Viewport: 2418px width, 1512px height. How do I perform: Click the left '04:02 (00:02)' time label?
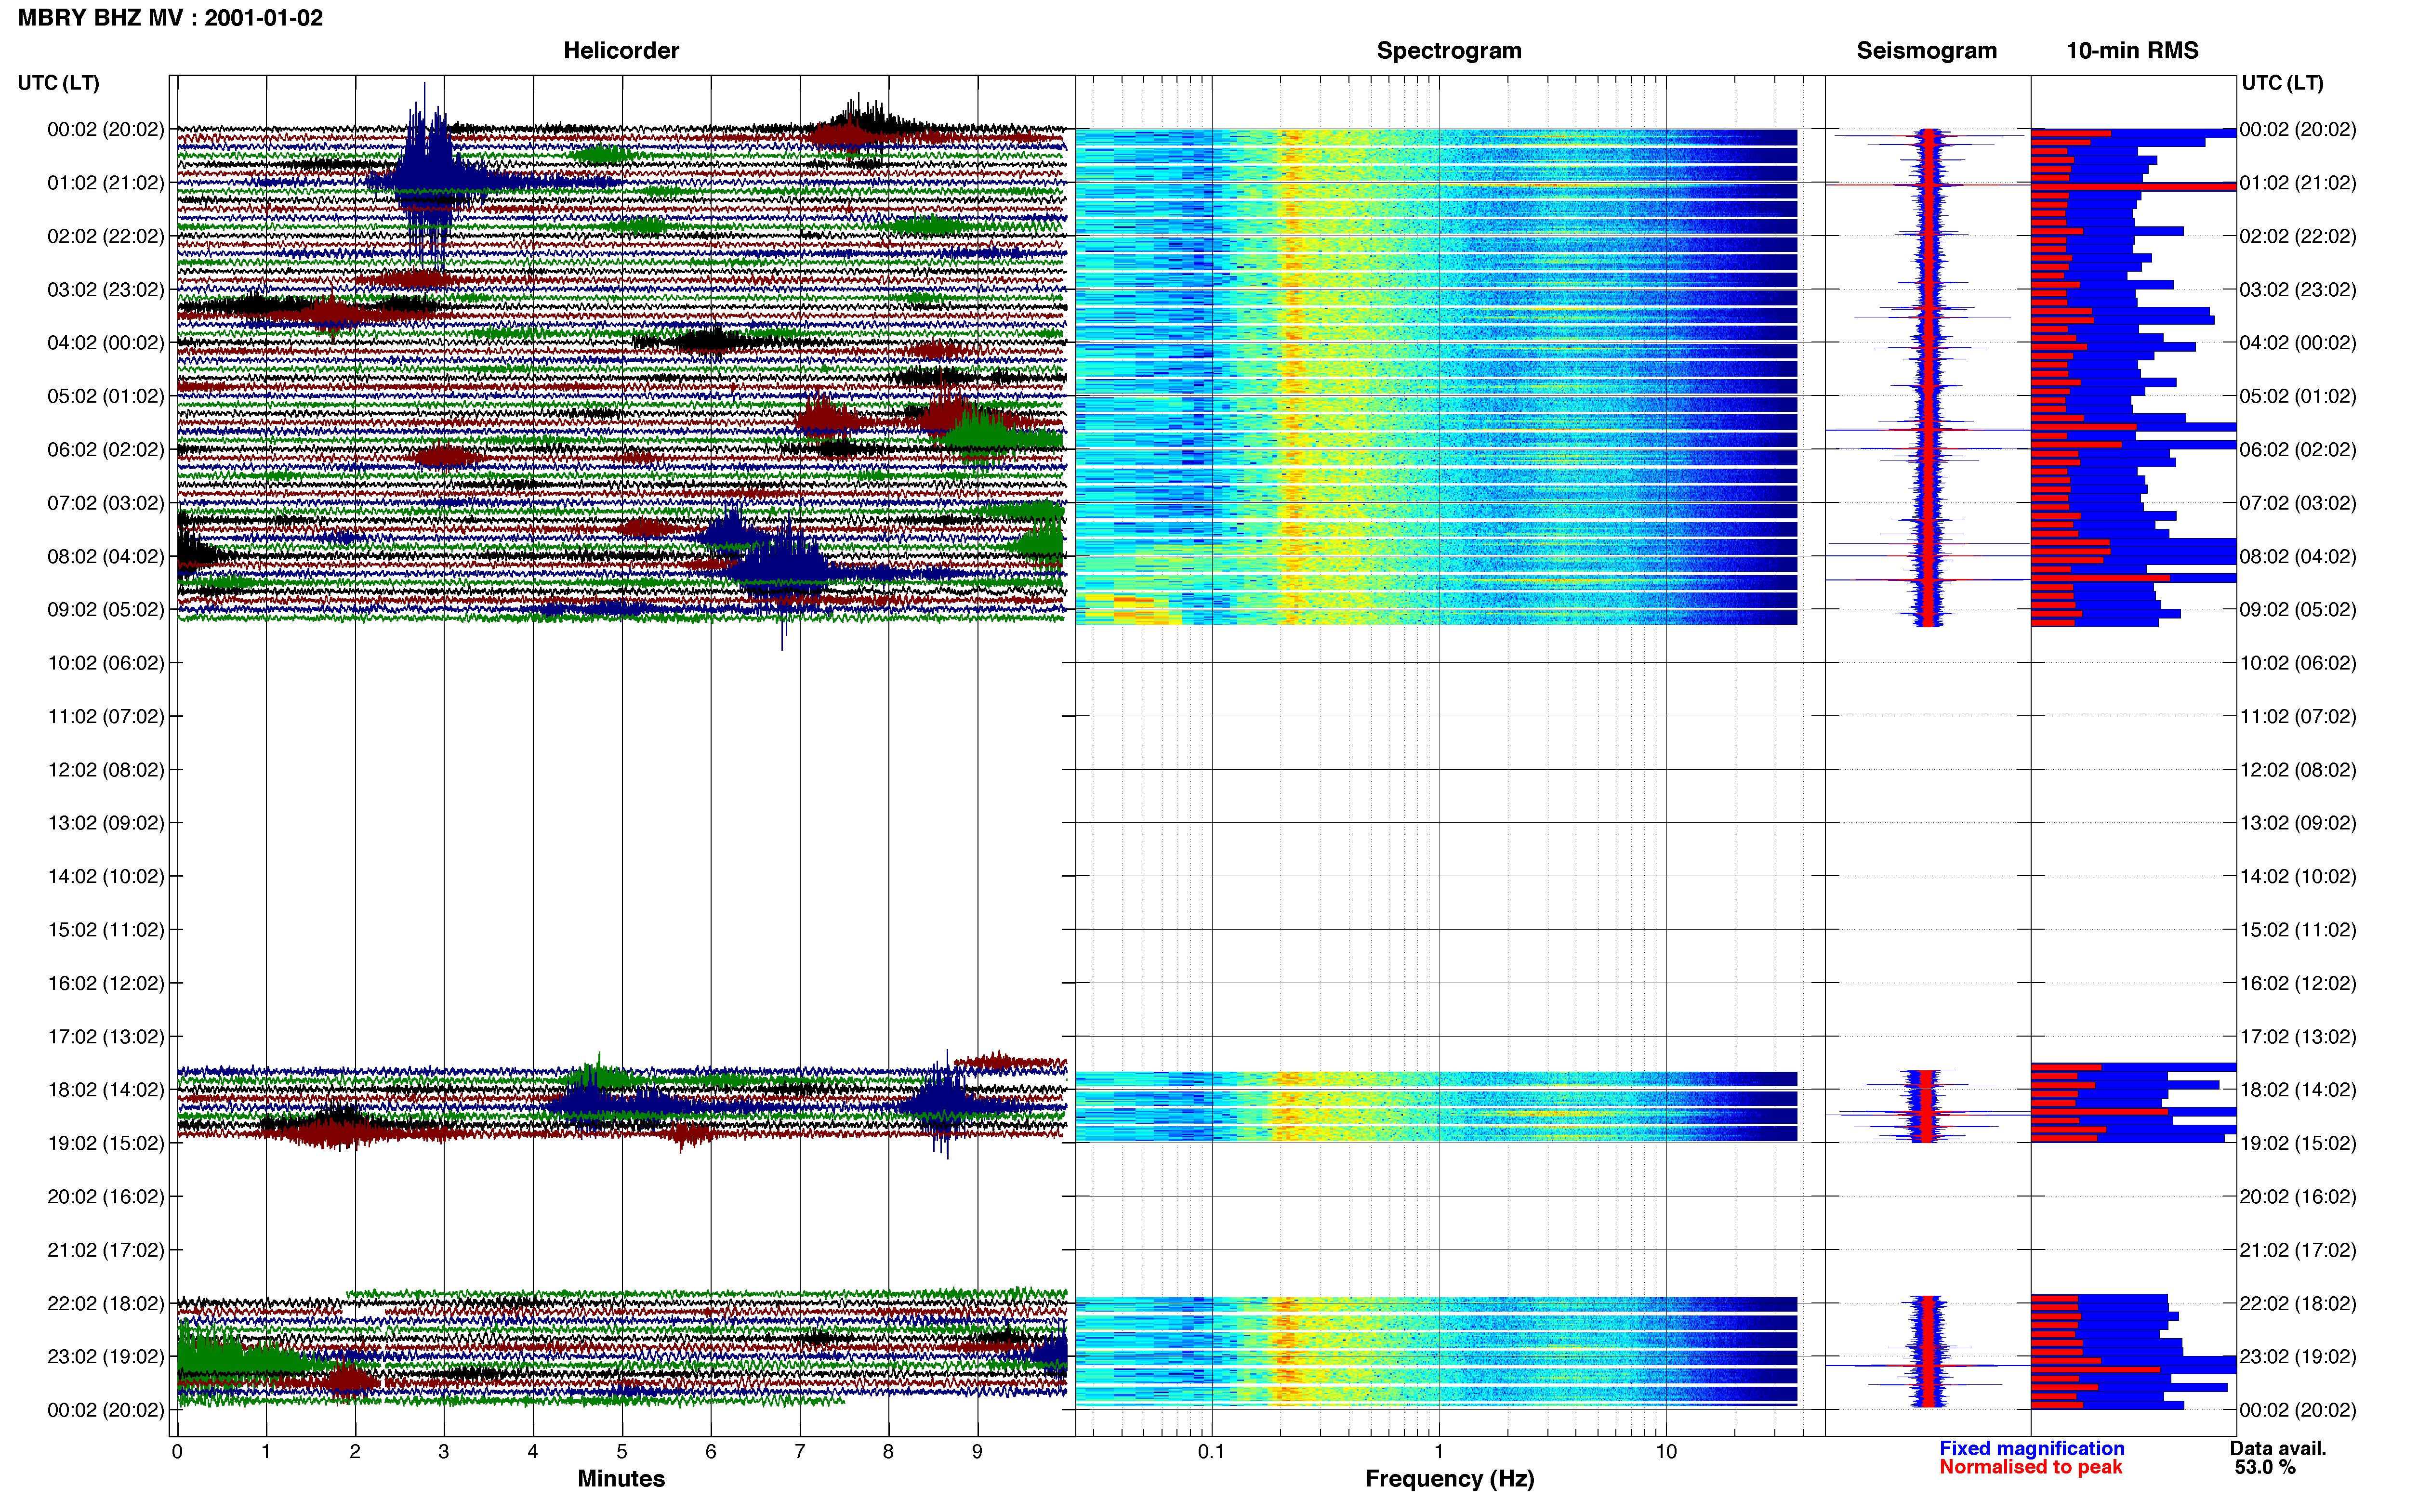[x=106, y=343]
